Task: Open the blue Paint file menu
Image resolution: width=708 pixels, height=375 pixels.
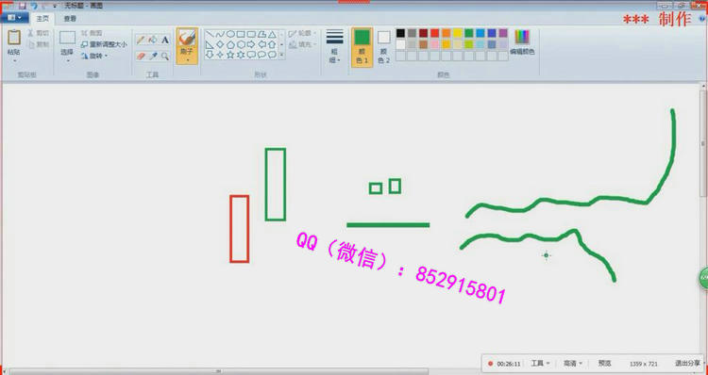Action: 14,18
